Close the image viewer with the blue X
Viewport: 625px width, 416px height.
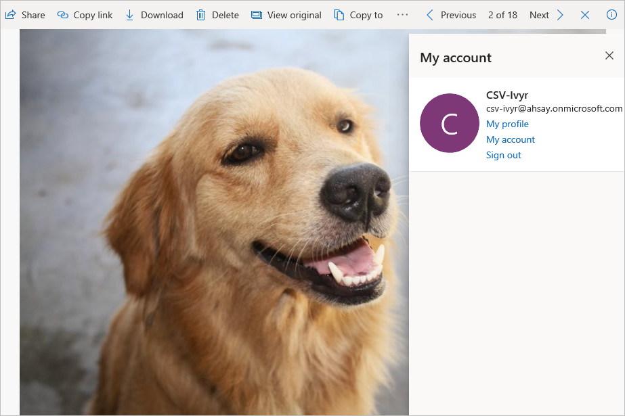click(x=585, y=15)
